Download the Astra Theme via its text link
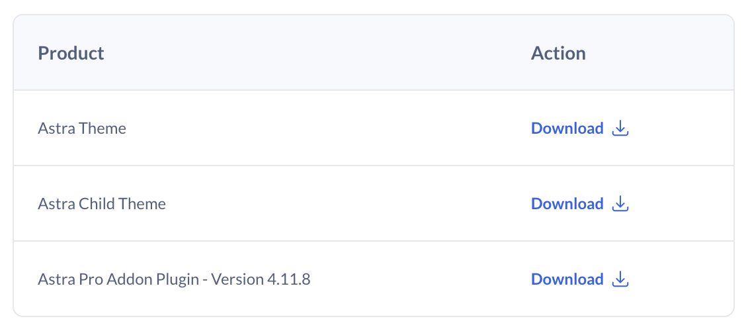 click(567, 128)
